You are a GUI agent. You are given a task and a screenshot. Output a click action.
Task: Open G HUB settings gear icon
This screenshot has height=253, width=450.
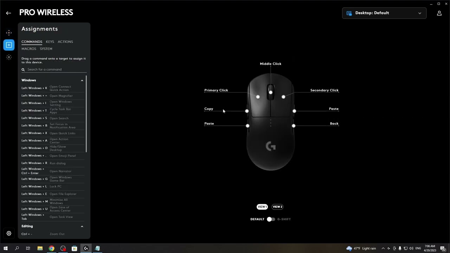(x=9, y=233)
